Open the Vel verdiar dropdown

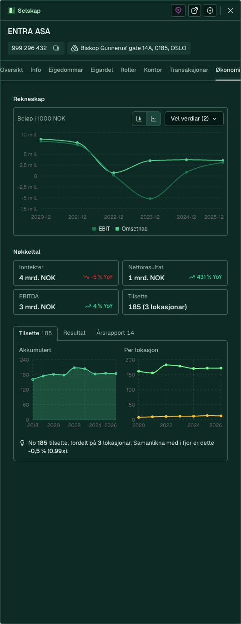(x=194, y=119)
